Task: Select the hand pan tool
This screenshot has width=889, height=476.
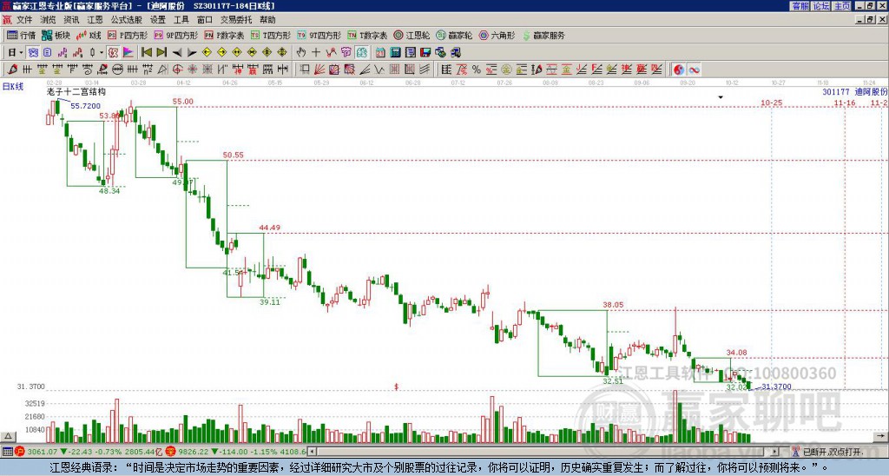Action: point(300,52)
